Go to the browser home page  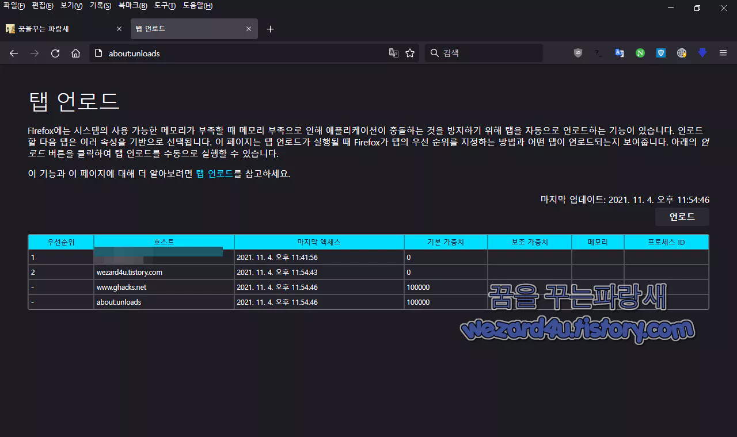75,53
